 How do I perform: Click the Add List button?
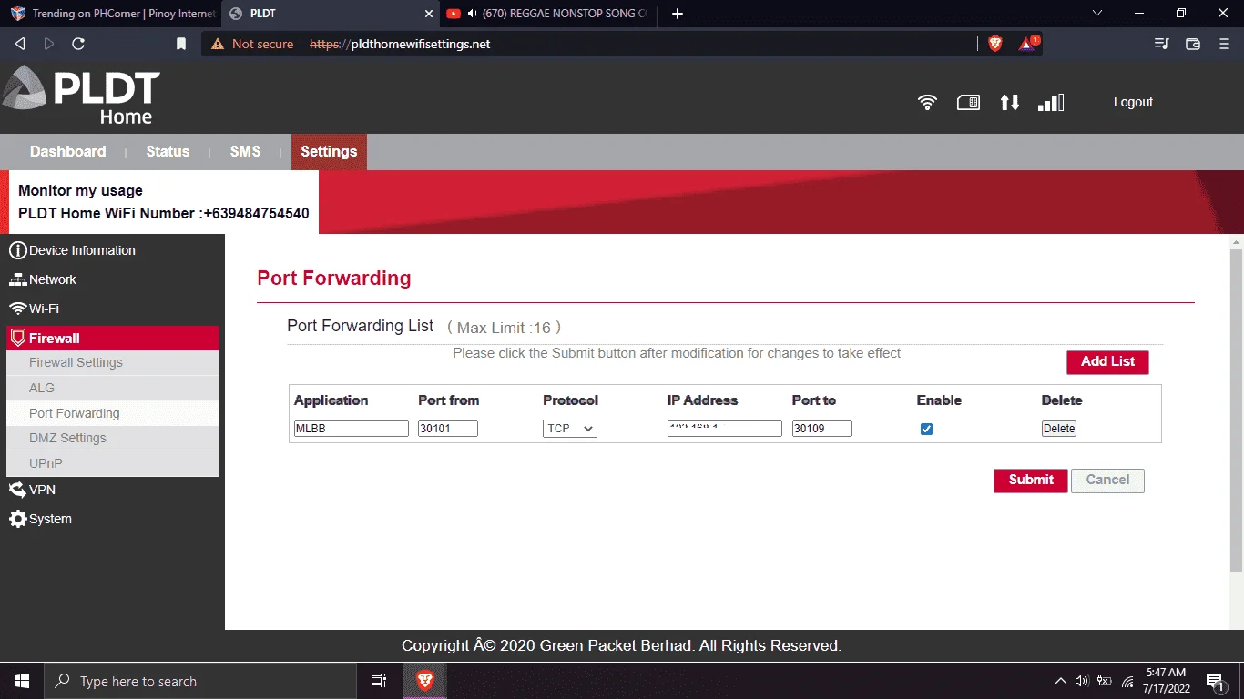click(1107, 362)
